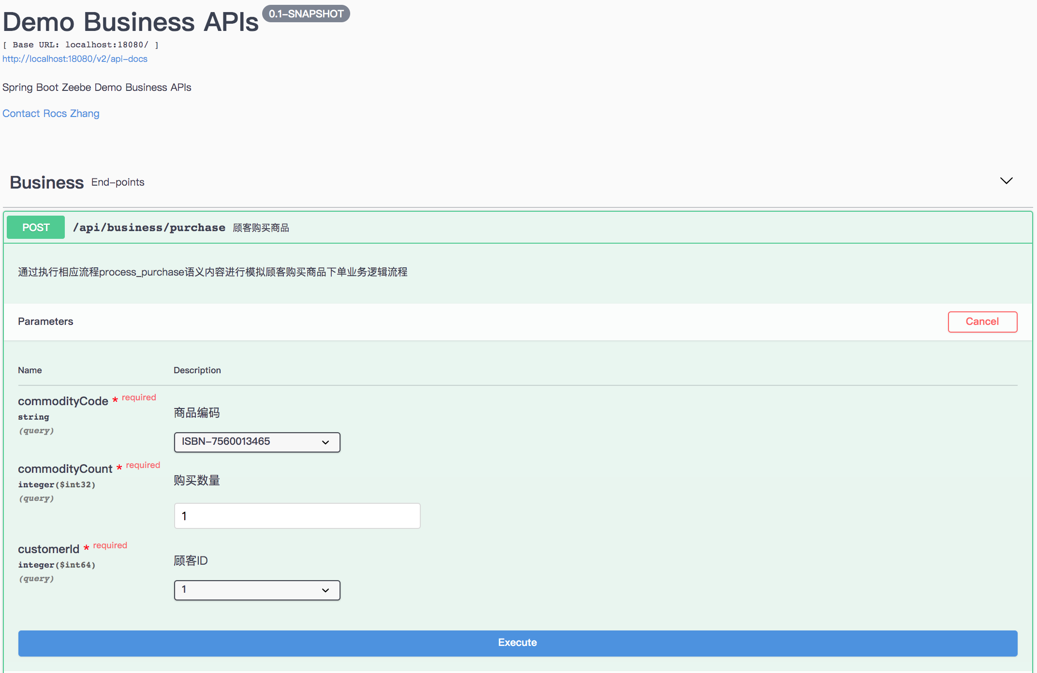Screen dimensions: 1037x673
Task: Open the customerId dropdown
Action: point(257,590)
